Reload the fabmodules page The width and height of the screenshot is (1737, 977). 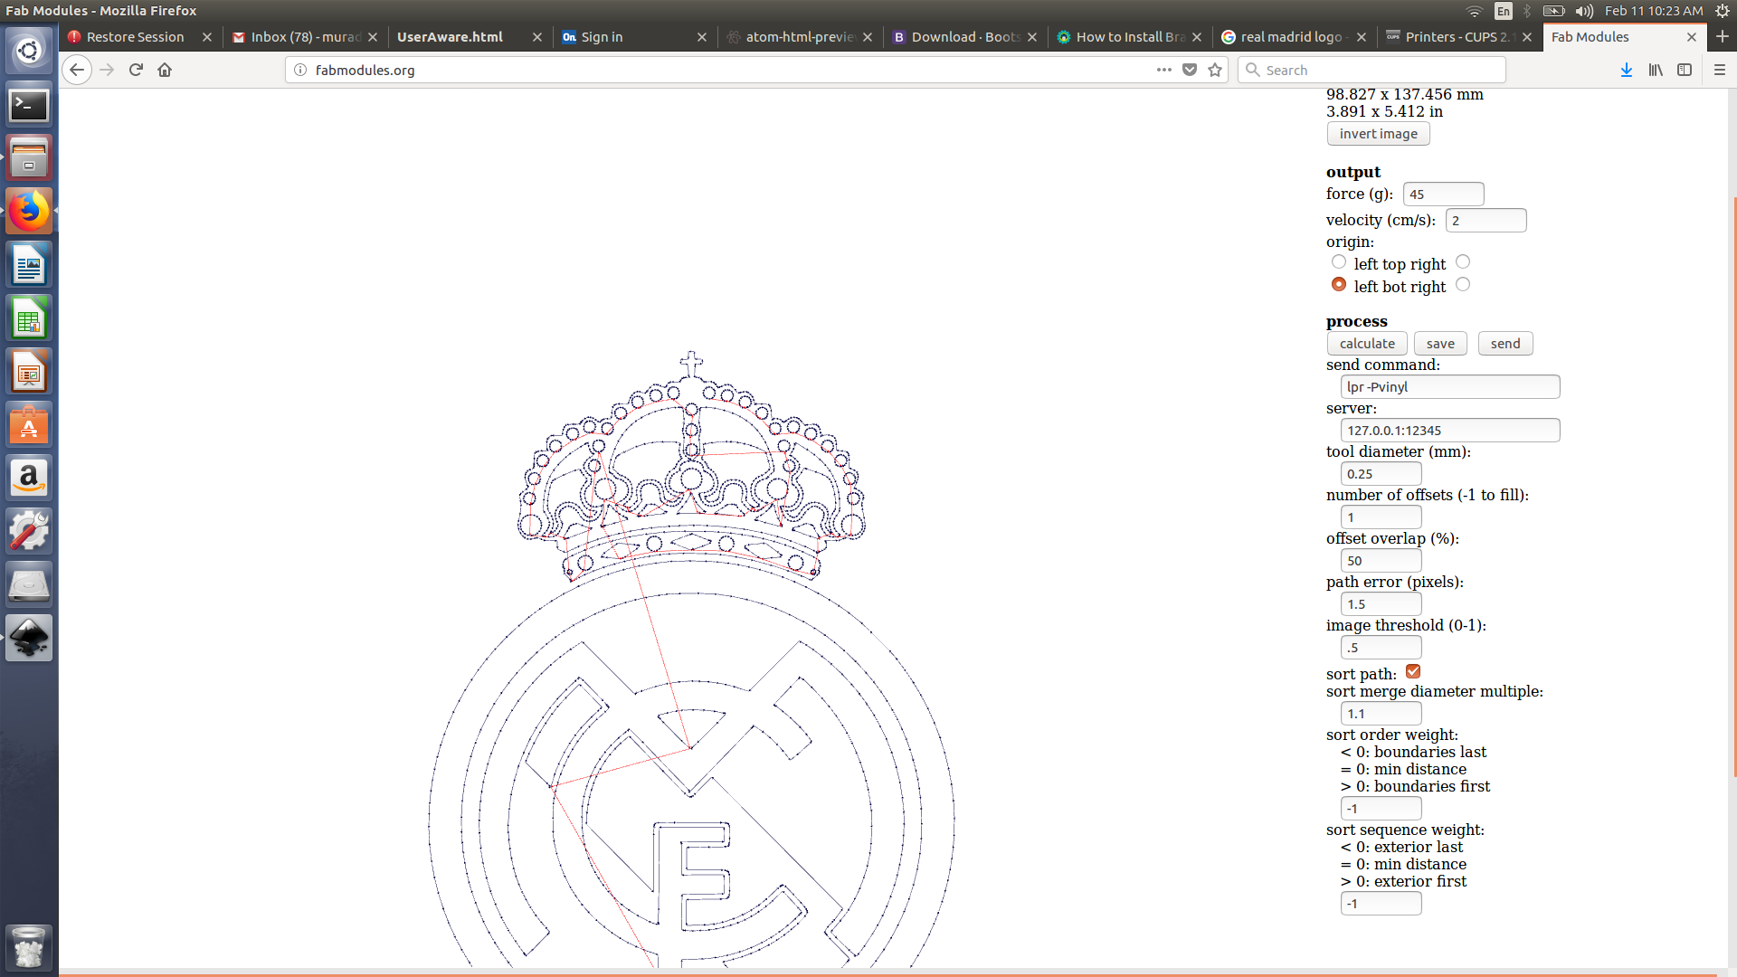tap(136, 70)
